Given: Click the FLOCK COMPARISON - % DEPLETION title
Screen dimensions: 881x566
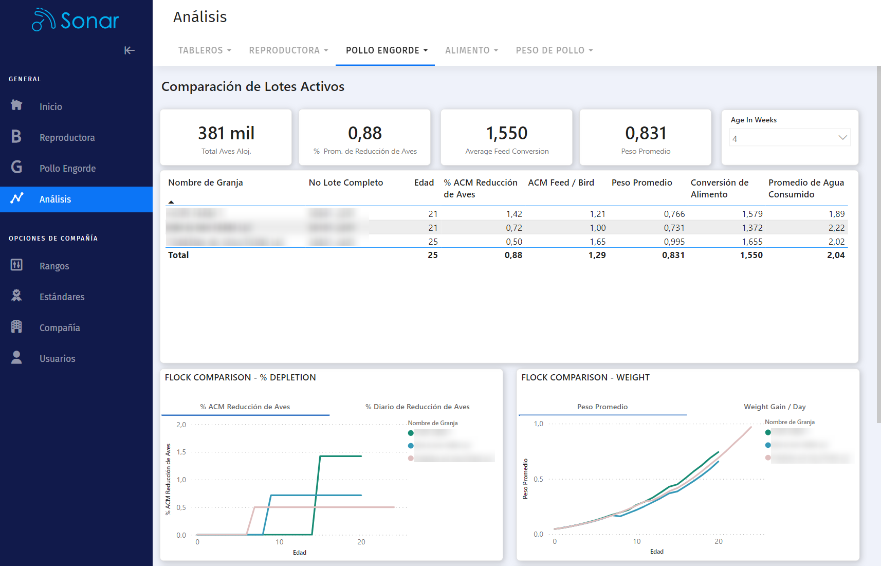Looking at the screenshot, I should click(240, 377).
